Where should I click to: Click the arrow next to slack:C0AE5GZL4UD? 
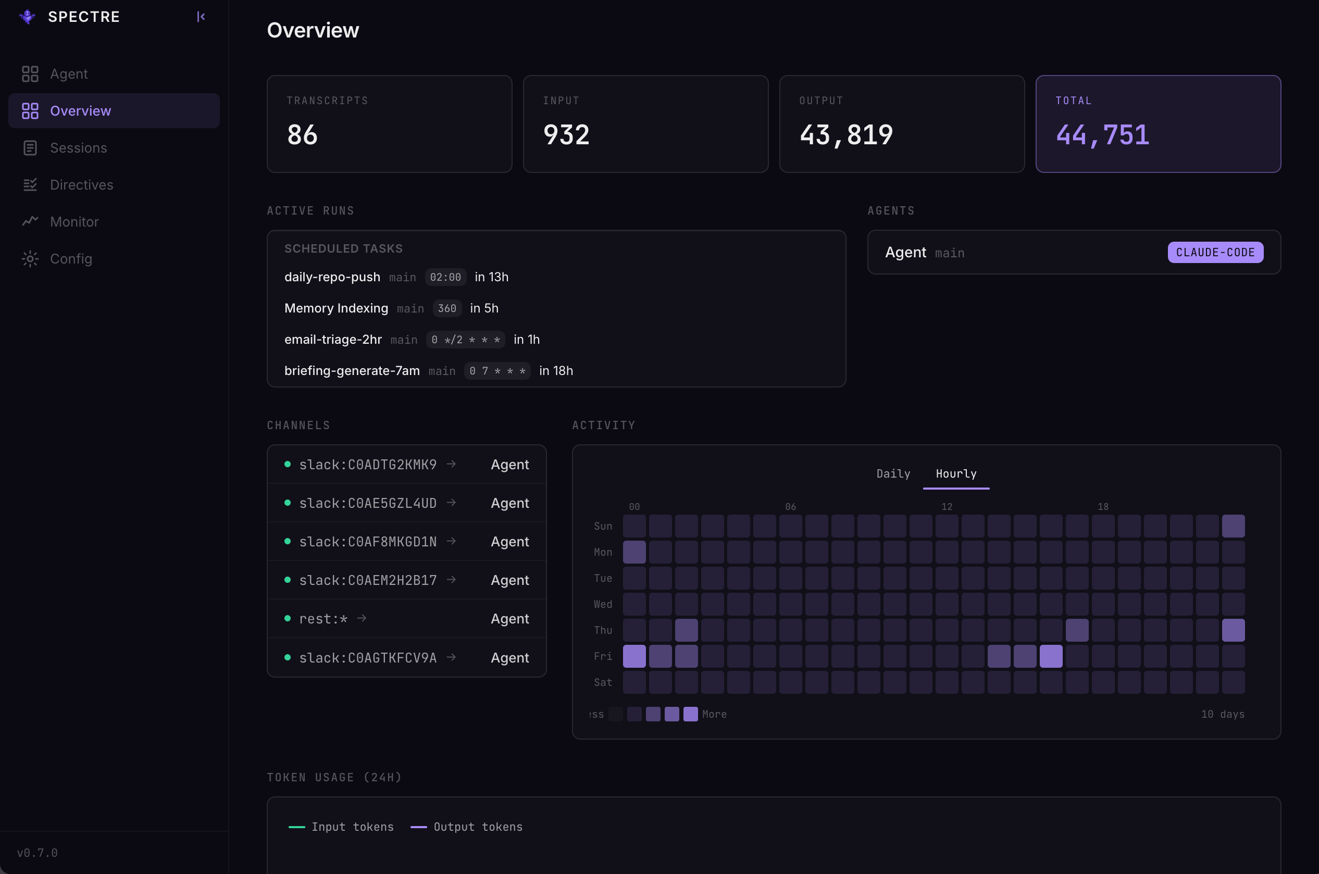(452, 502)
